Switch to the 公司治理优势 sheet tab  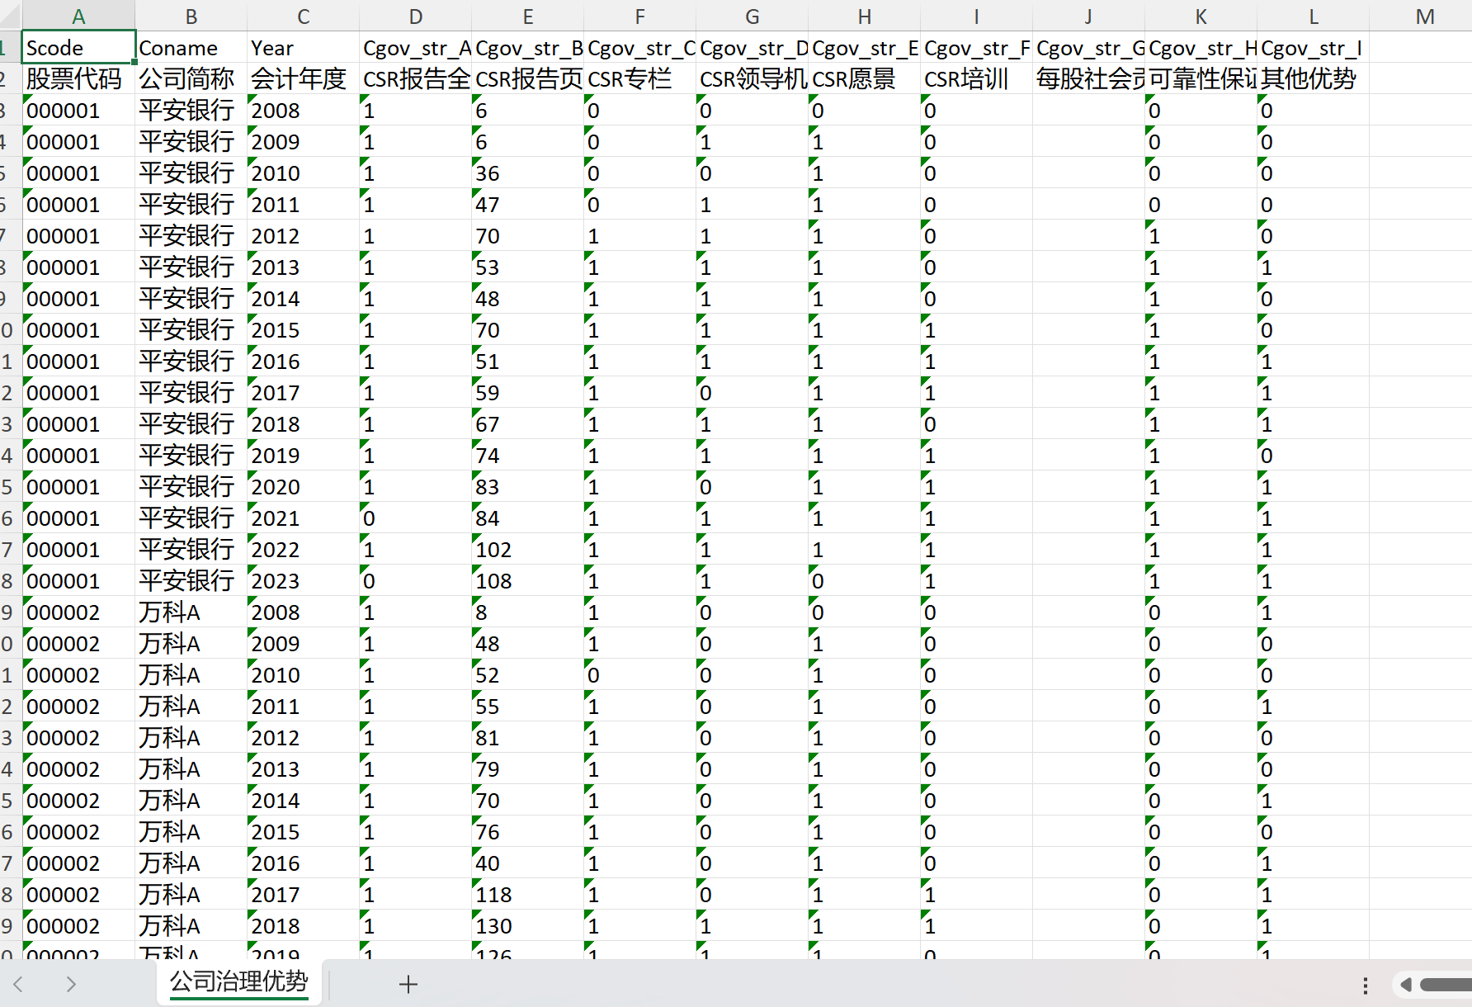(238, 981)
